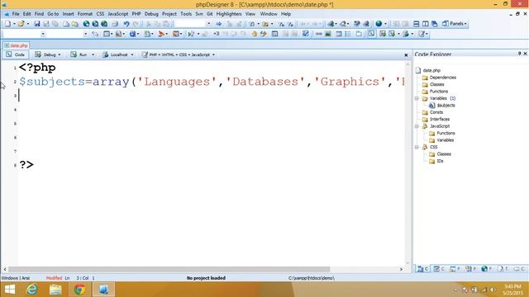529x297 pixels.
Task: Click the Code view button
Action: (16, 54)
